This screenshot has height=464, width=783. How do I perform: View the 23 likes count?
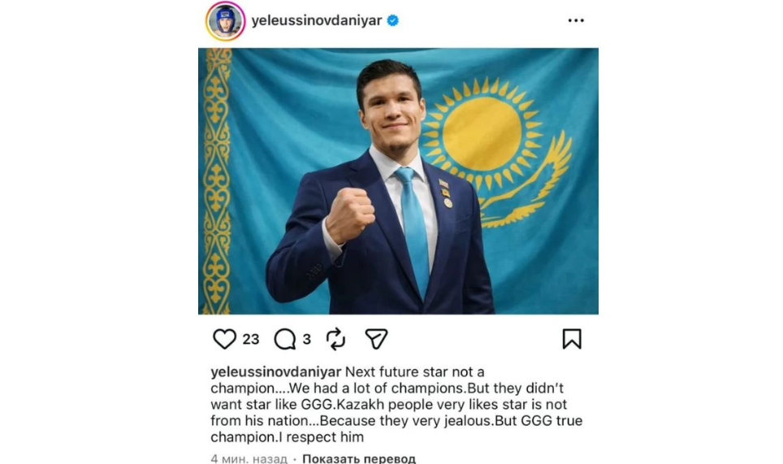251,340
